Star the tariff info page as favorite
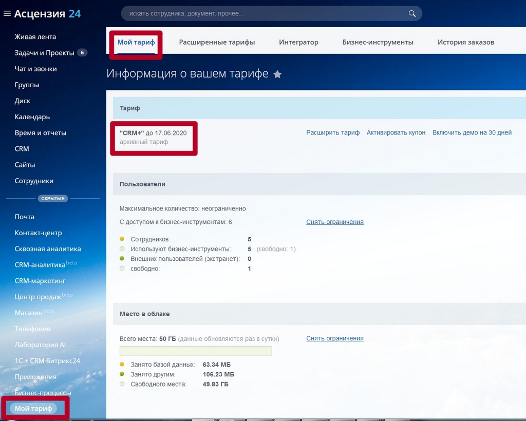The height and width of the screenshot is (421, 526). pos(277,74)
